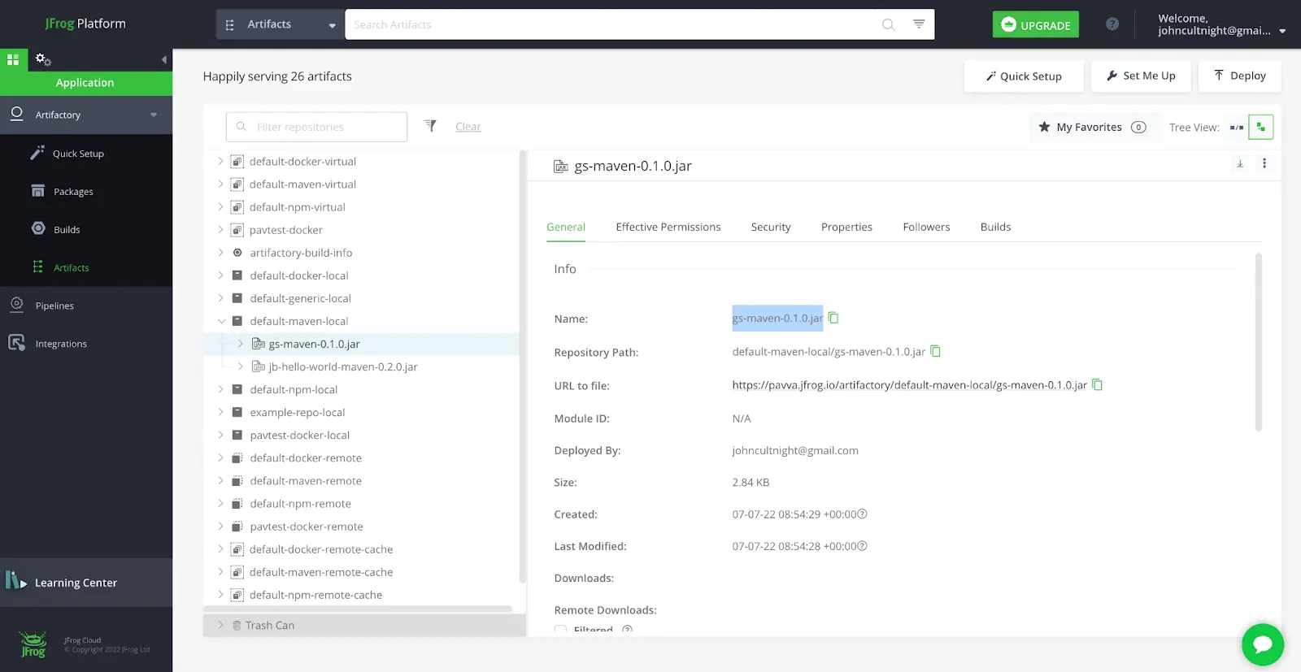Click the JFrog footer frog logo
Image resolution: width=1301 pixels, height=672 pixels.
(33, 644)
